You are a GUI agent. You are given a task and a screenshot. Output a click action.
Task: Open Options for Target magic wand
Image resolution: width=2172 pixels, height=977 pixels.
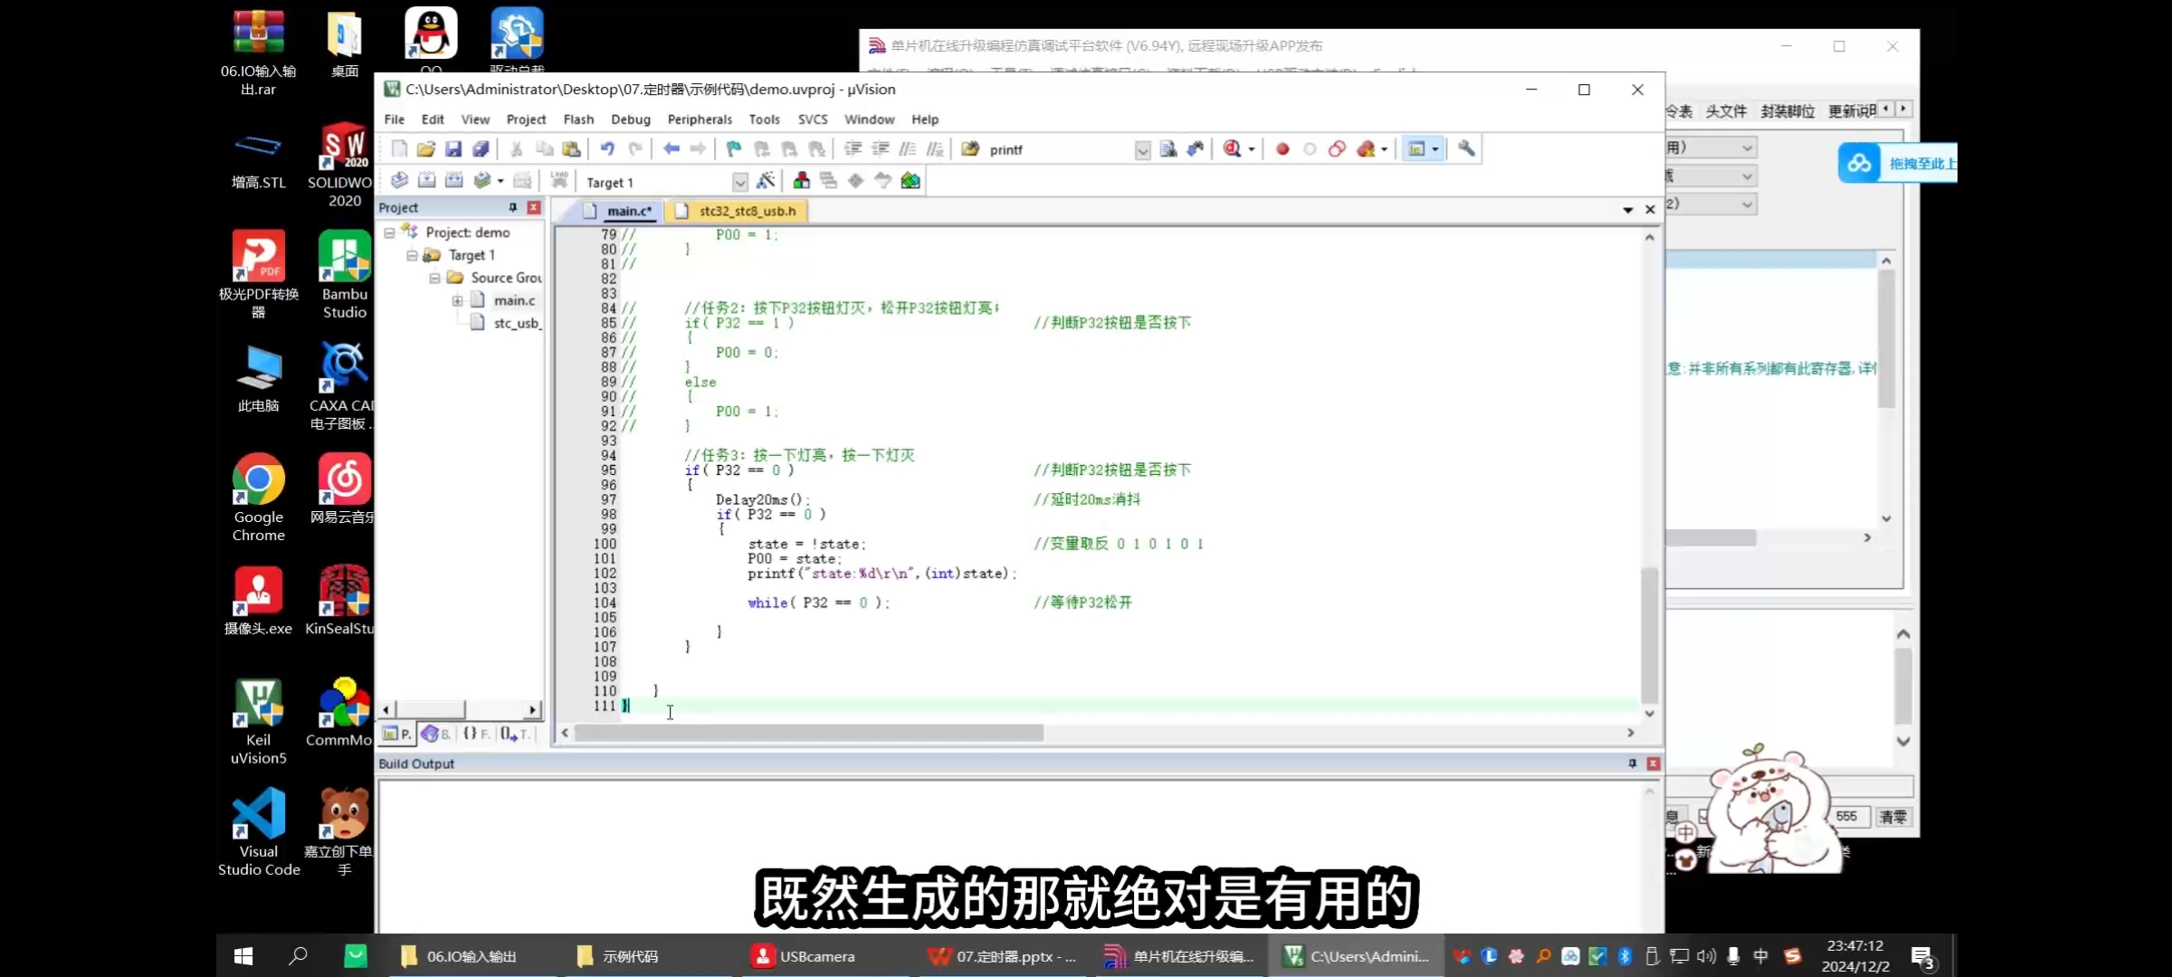[x=766, y=180]
